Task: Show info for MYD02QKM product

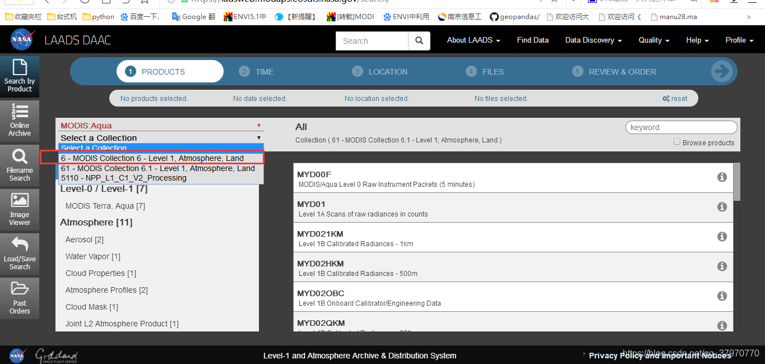Action: point(722,325)
